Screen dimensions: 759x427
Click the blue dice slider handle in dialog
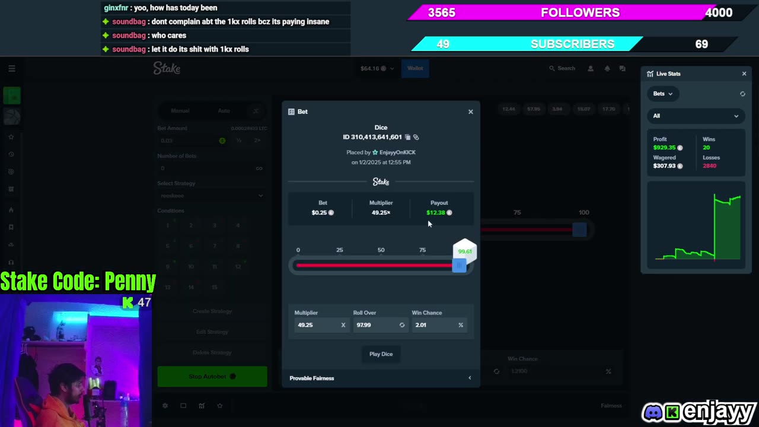click(459, 266)
